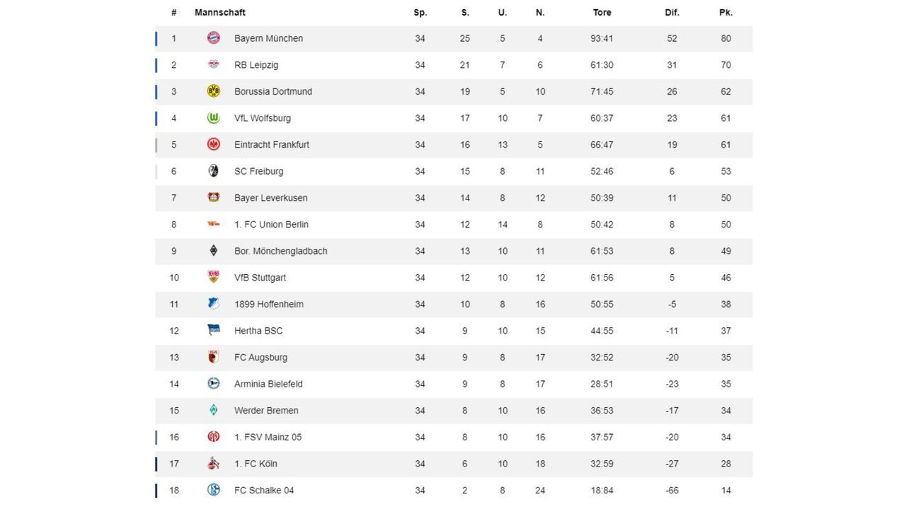Click the 1899 Hoffenheim team name
The width and height of the screenshot is (906, 509).
tap(268, 304)
